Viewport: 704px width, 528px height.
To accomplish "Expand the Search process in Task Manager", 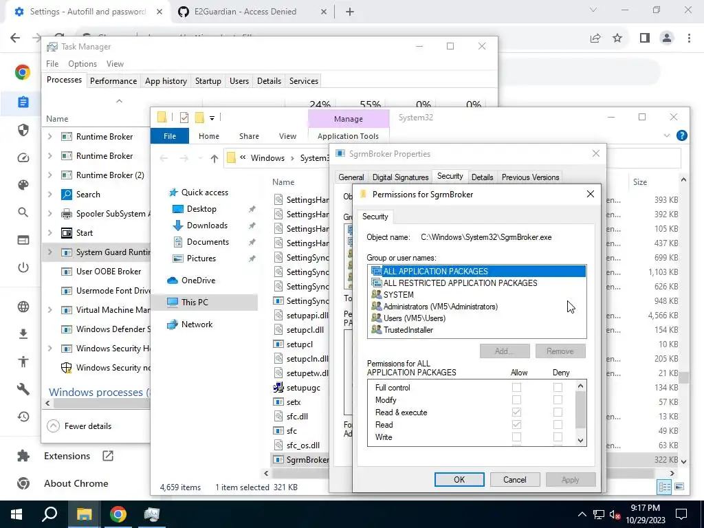I will pos(49,195).
